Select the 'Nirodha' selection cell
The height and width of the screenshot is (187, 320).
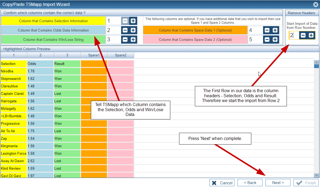click(14, 71)
